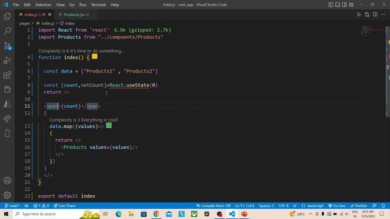Open the Accounts menu in the activity bar

[x=7, y=181]
